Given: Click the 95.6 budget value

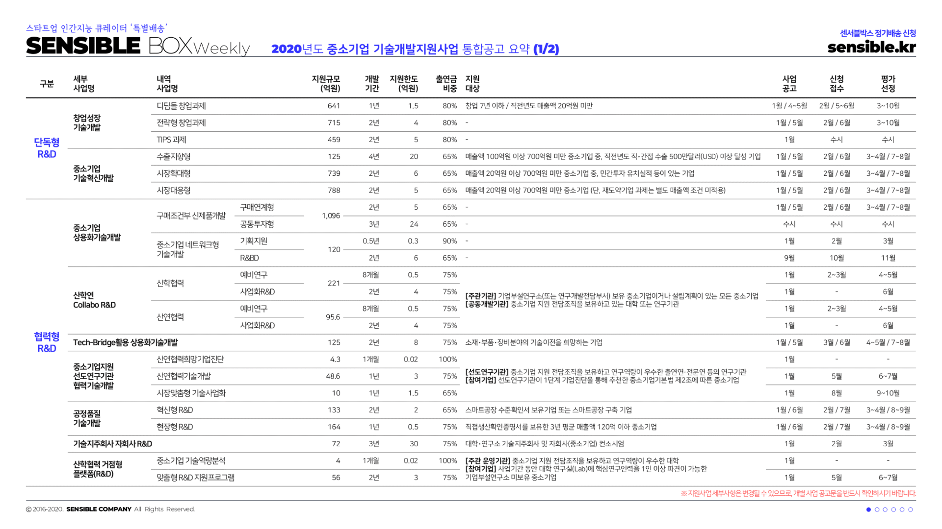Looking at the screenshot, I should point(333,317).
